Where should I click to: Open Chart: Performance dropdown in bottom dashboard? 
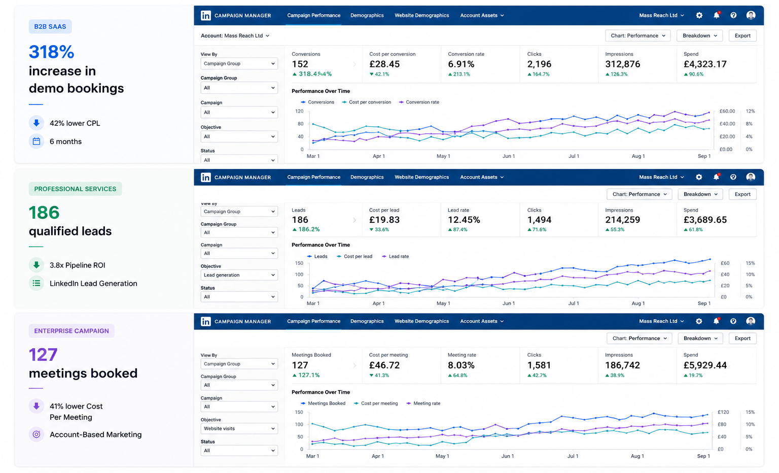click(x=639, y=339)
